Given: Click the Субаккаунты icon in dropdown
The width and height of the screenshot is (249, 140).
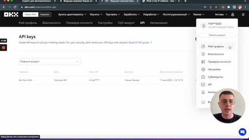Looking at the screenshot, I should coord(203,77).
